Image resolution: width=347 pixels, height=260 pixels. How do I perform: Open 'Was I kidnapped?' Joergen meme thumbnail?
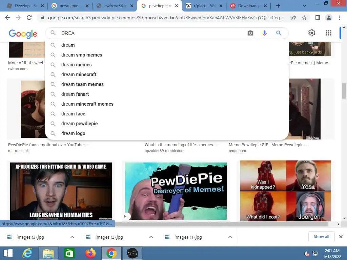[285, 191]
